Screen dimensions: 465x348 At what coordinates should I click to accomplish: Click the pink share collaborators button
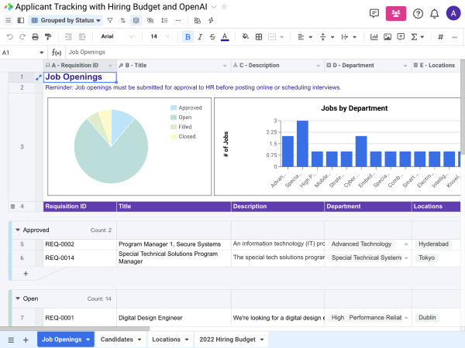pyautogui.click(x=396, y=13)
